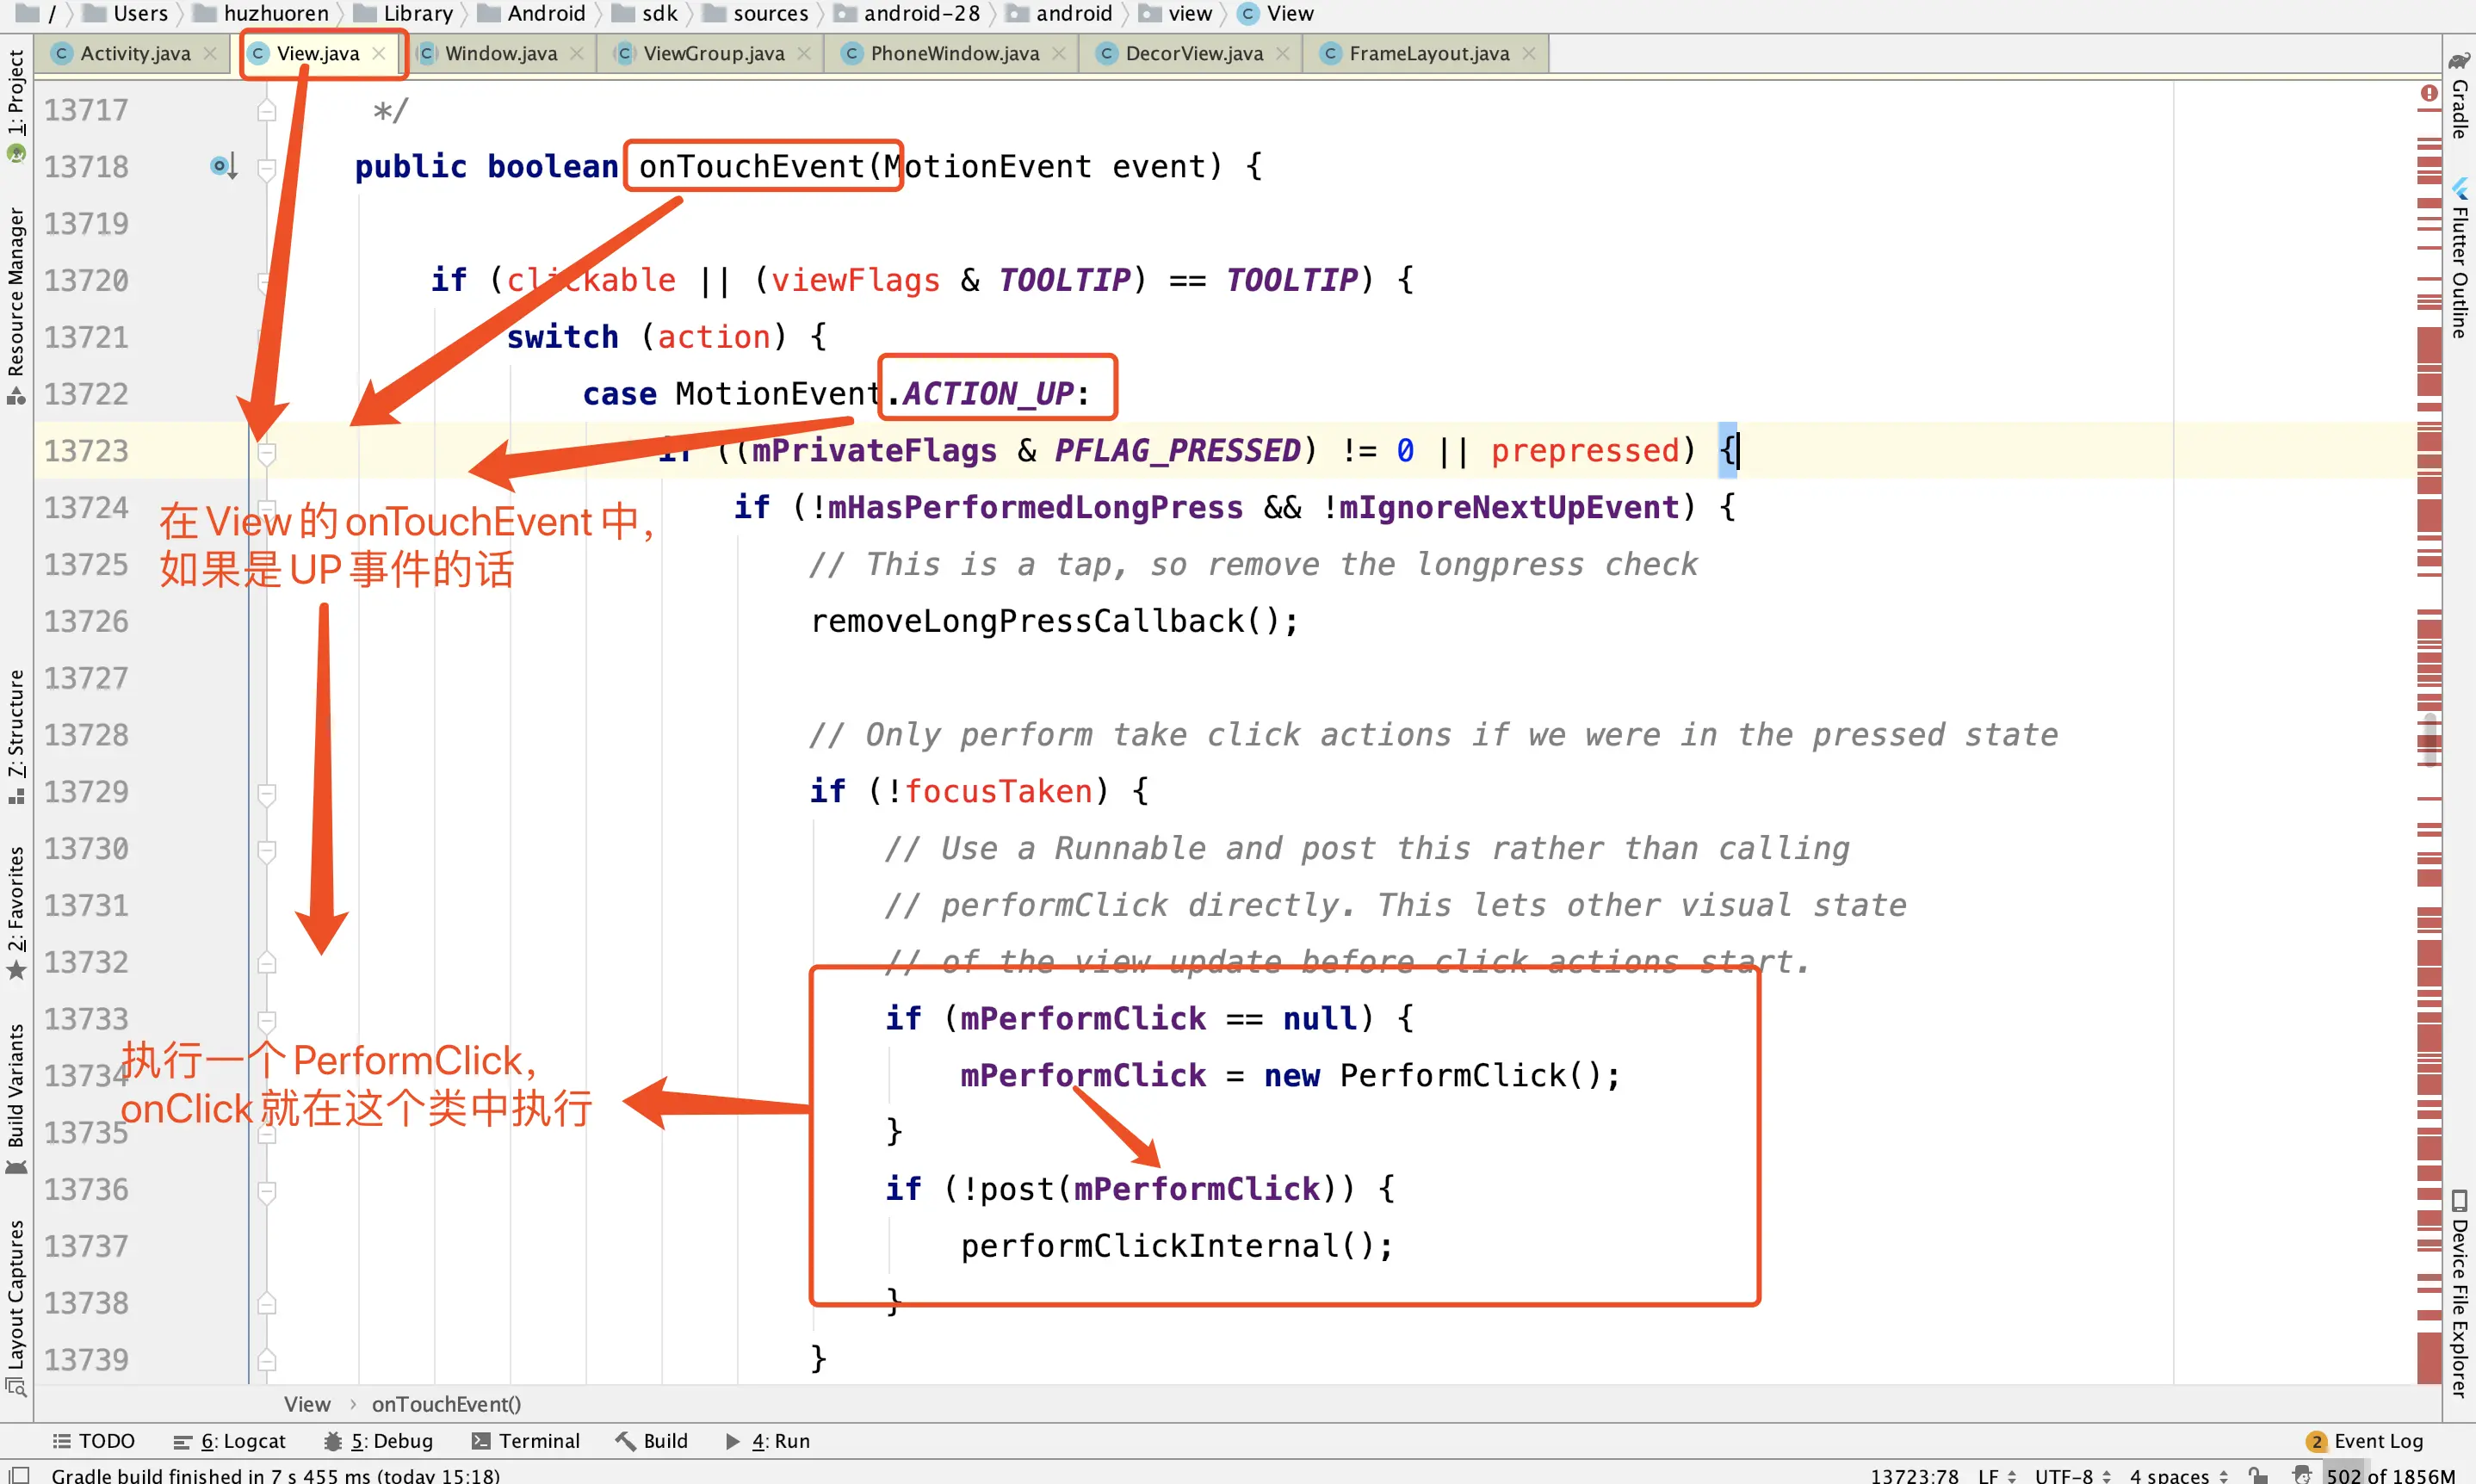The height and width of the screenshot is (1484, 2476).
Task: Click the override method gutter icon
Action: tap(222, 166)
